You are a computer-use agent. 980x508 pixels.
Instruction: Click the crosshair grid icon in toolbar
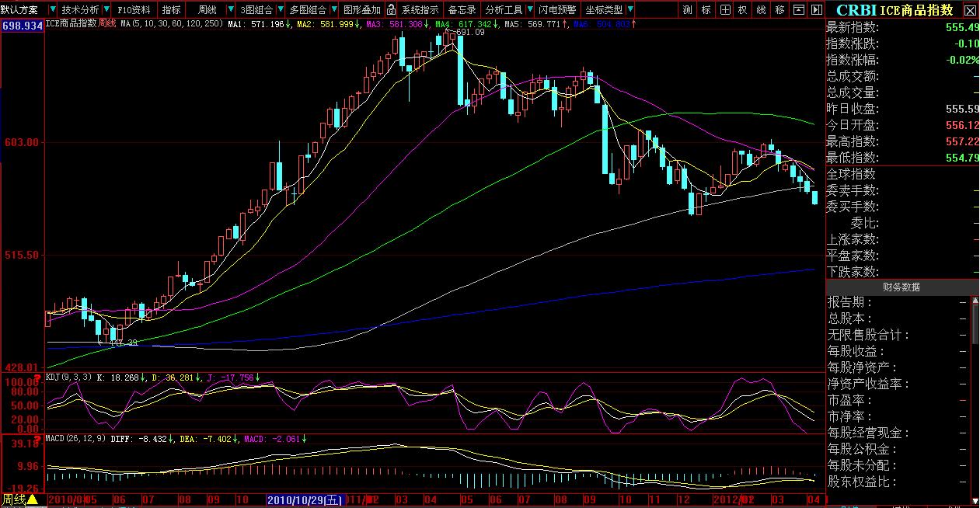click(724, 10)
